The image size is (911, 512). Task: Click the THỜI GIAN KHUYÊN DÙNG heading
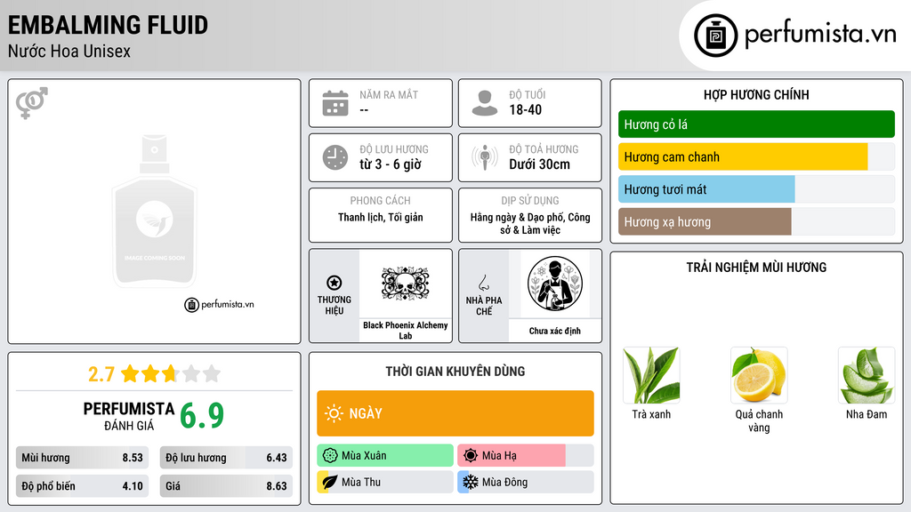(455, 372)
